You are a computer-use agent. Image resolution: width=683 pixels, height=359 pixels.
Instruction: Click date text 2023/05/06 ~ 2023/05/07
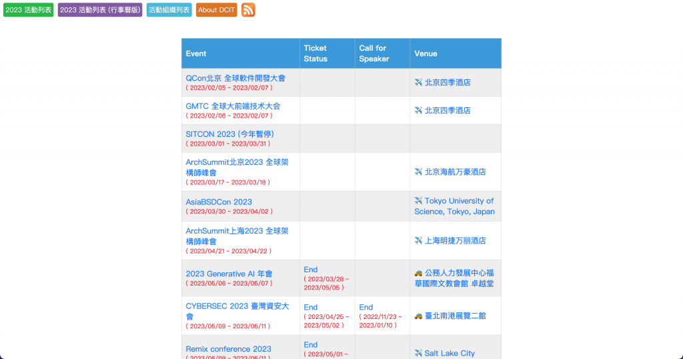229,283
